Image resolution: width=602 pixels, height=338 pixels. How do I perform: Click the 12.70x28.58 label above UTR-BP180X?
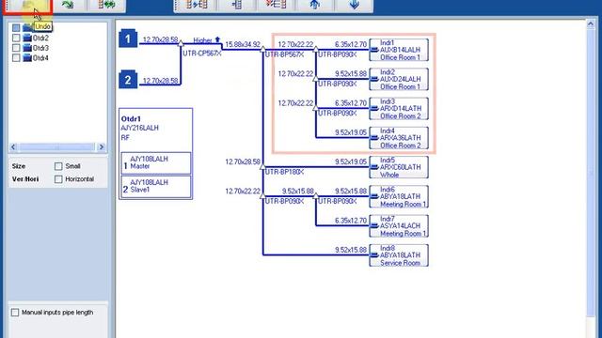tap(243, 161)
